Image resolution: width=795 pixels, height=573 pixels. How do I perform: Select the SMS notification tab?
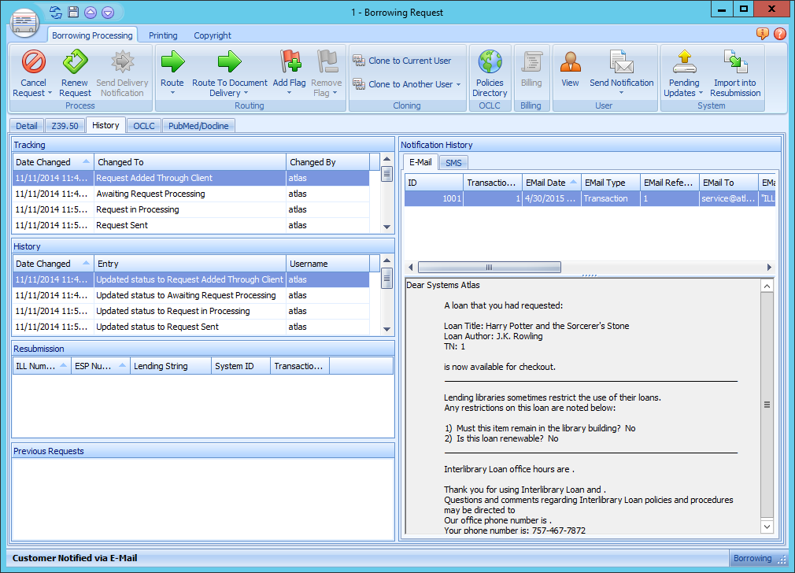[453, 163]
